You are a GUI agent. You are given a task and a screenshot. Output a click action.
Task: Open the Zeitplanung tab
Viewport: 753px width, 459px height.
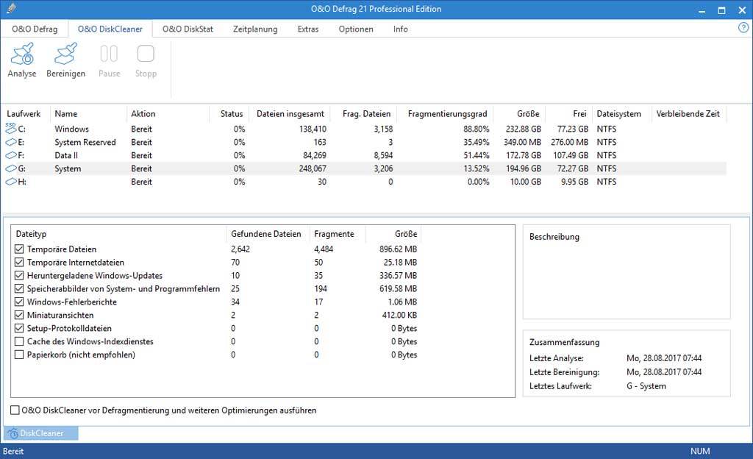click(x=255, y=29)
